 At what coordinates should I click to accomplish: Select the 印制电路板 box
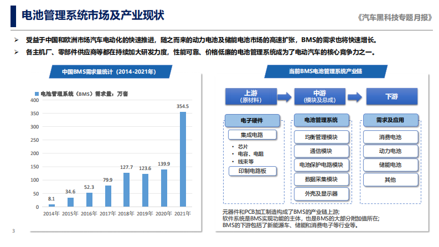pyautogui.click(x=252, y=171)
